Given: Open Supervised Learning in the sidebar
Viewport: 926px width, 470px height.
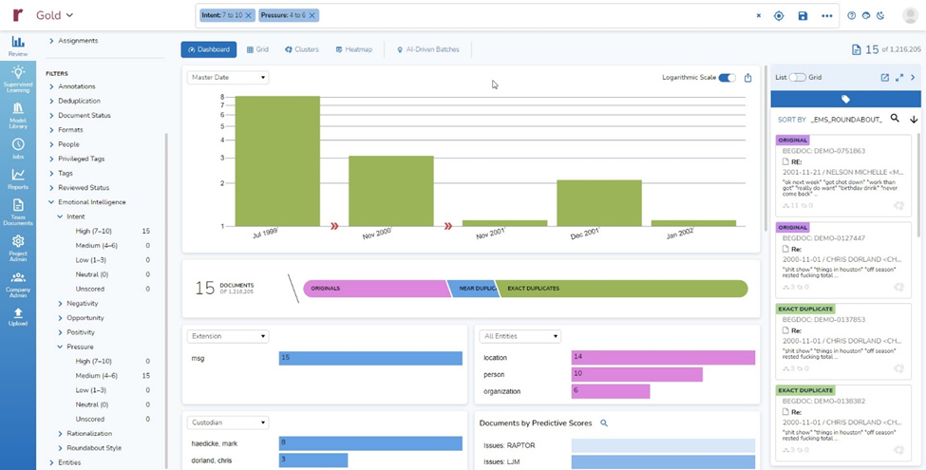Looking at the screenshot, I should (x=18, y=79).
